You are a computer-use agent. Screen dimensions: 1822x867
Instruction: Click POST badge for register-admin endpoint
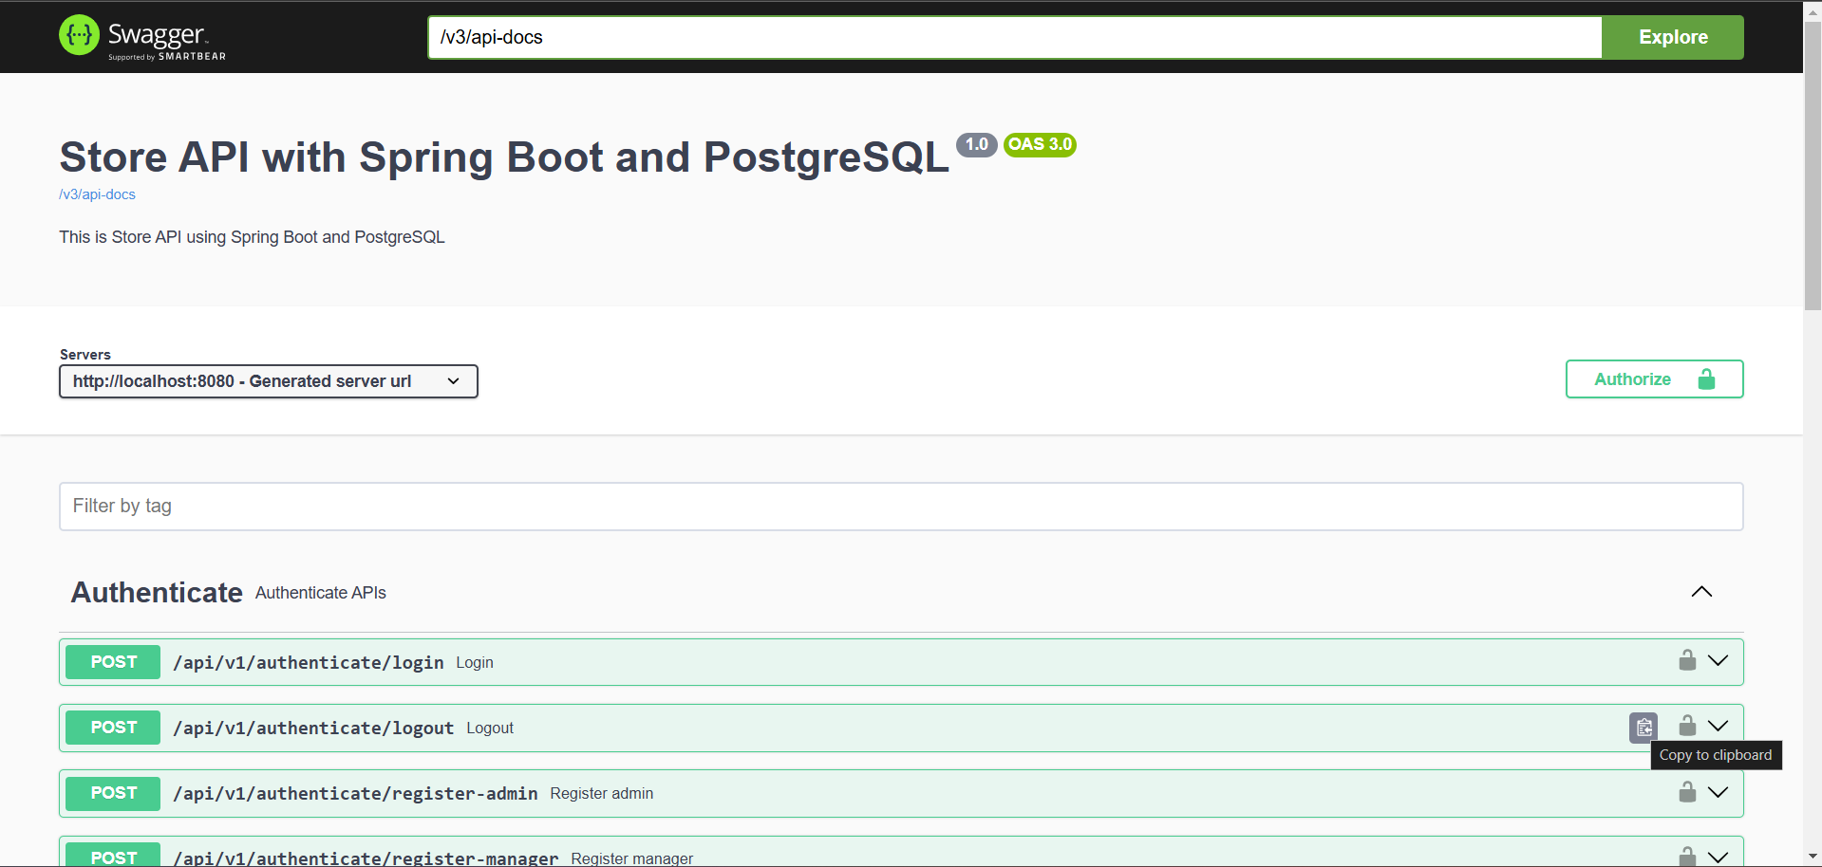click(113, 793)
